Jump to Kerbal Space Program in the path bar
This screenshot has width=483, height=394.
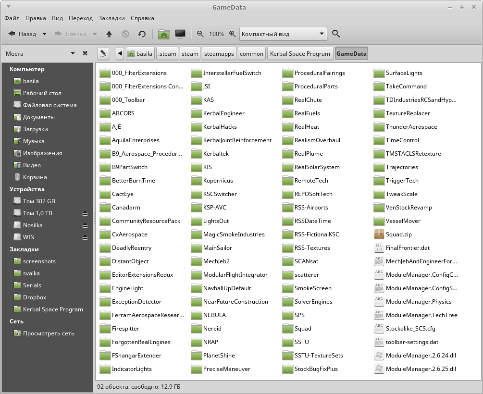[300, 54]
